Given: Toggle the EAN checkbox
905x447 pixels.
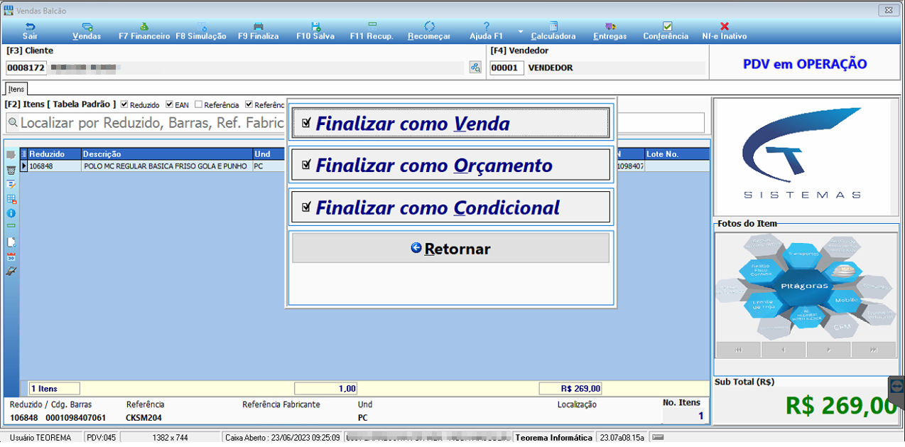Looking at the screenshot, I should coord(169,104).
